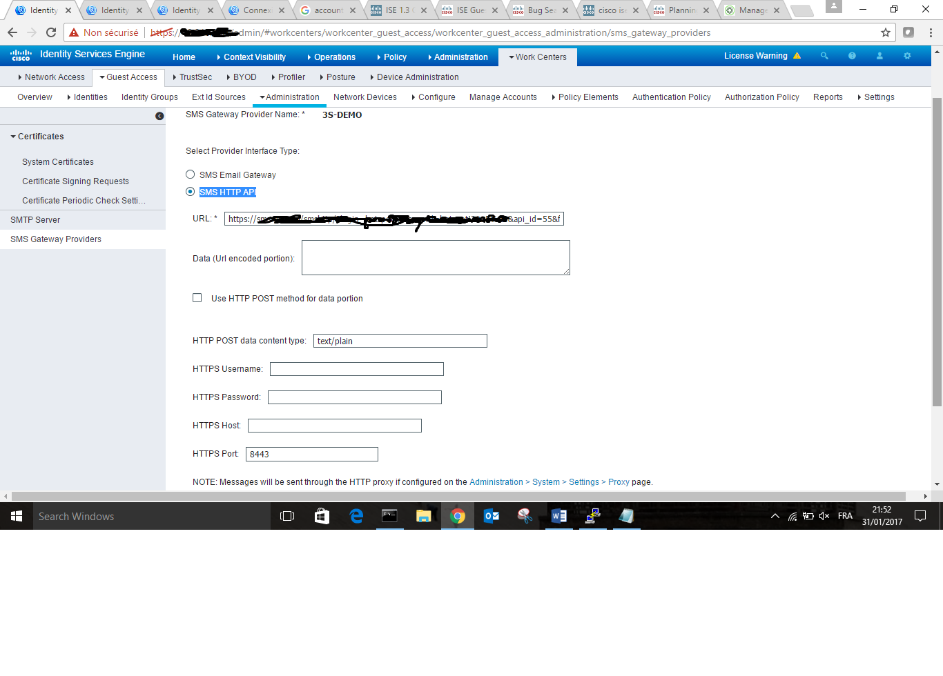This screenshot has height=676, width=943.
Task: Check Use HTTP POST method for data portion
Action: [x=197, y=298]
